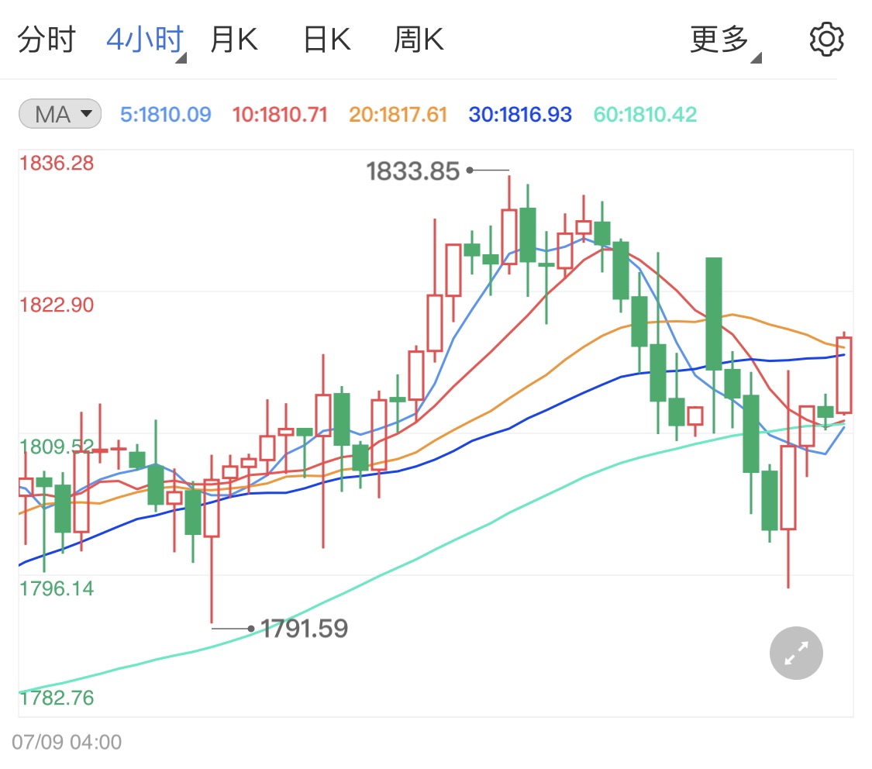
Task: Click the MA10 value 10:1810.71
Action: [x=280, y=115]
